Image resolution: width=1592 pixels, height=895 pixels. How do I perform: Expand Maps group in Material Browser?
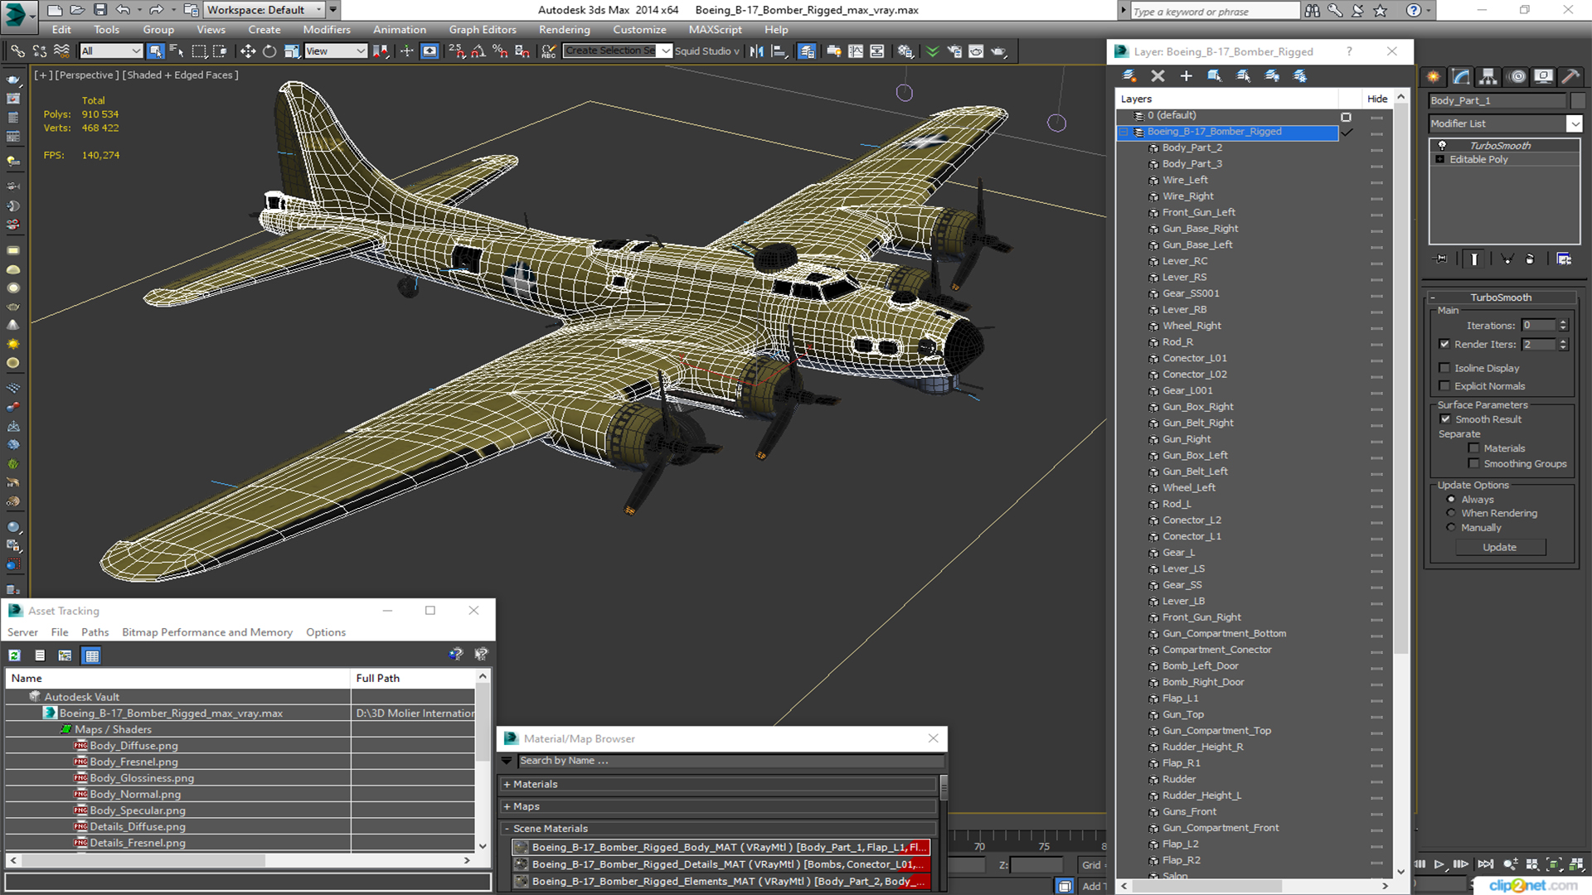[507, 806]
